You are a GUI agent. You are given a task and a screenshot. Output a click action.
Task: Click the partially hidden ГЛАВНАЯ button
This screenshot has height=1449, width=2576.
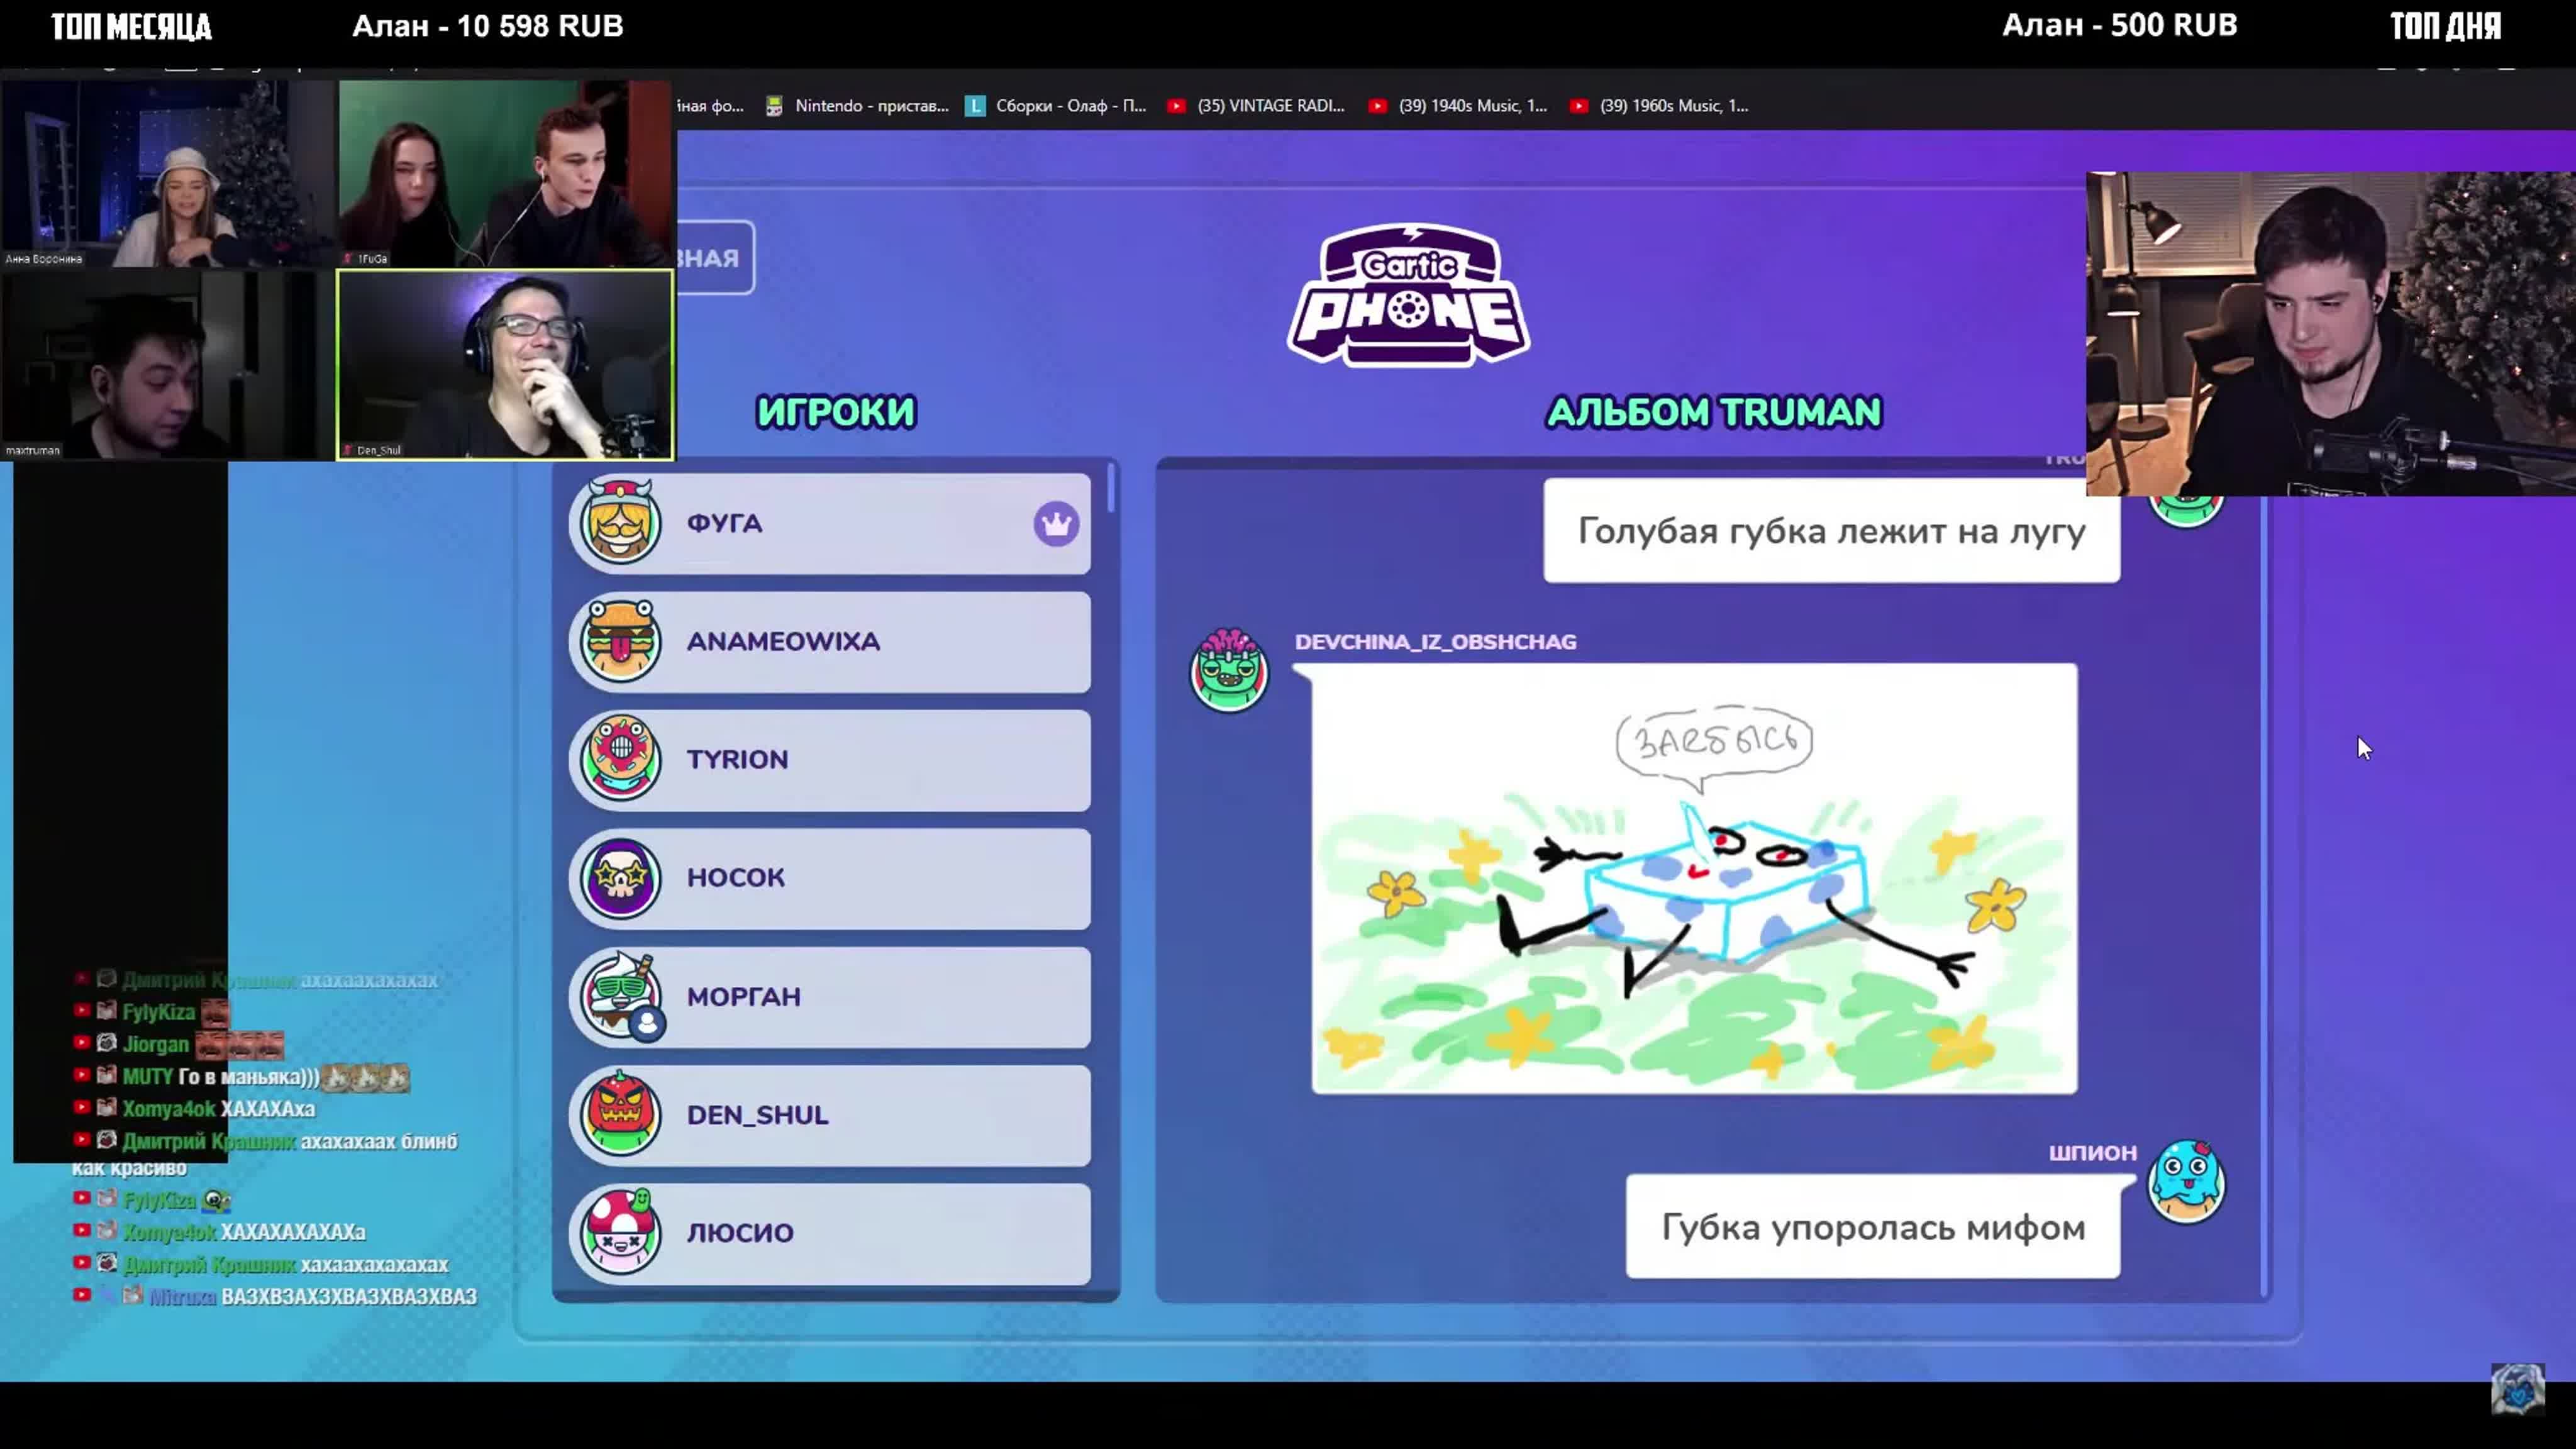coord(714,258)
